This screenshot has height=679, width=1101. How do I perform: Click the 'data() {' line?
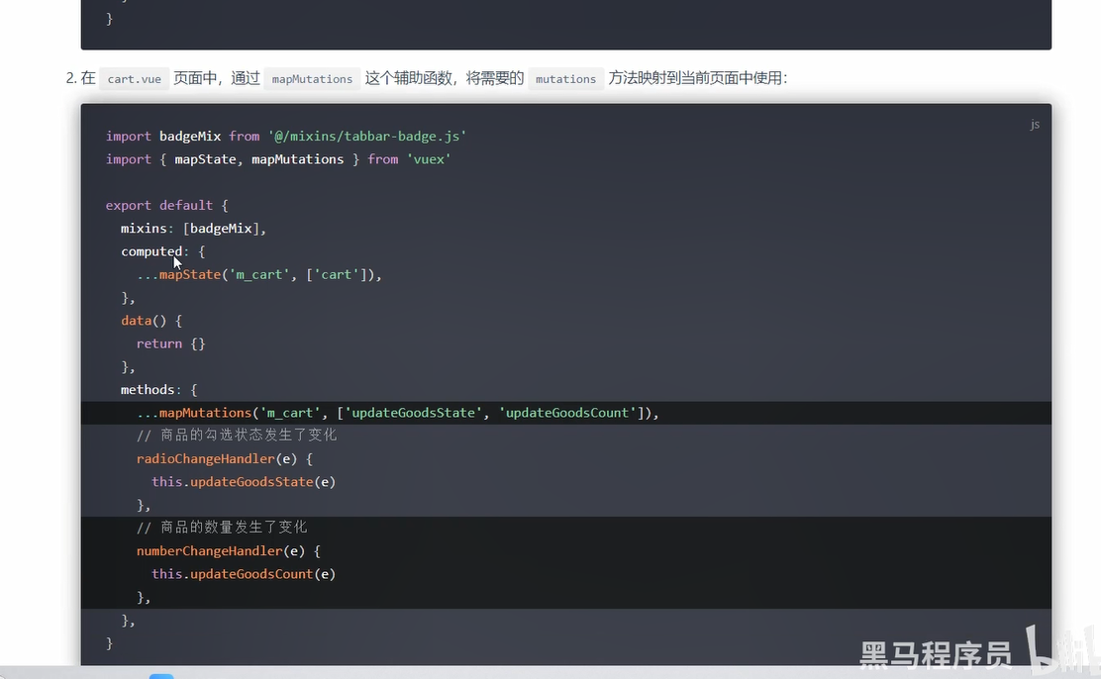[x=151, y=320]
